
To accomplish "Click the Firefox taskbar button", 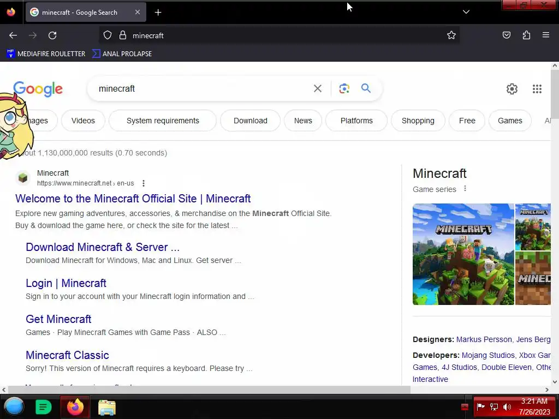I will pos(75,407).
